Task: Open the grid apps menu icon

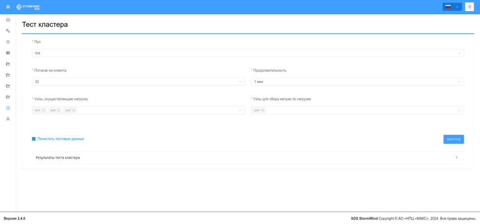Action: click(x=8, y=7)
